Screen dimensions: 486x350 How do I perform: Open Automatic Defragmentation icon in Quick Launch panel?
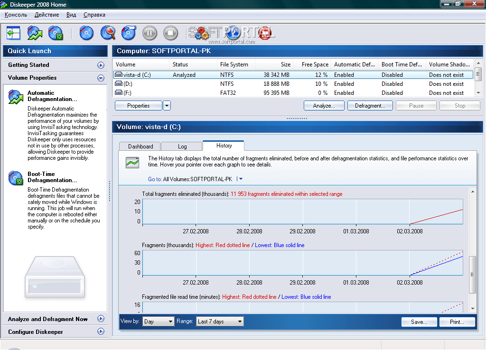coord(16,97)
